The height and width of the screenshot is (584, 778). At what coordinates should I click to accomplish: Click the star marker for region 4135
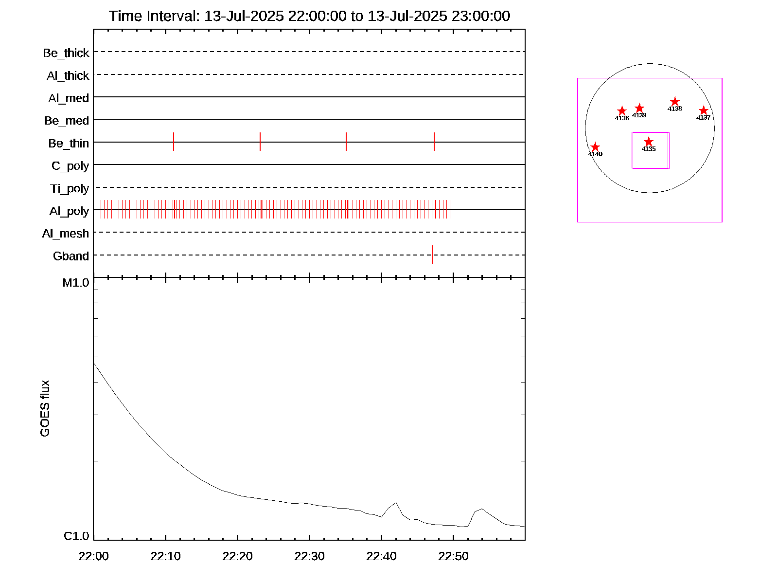pos(648,142)
